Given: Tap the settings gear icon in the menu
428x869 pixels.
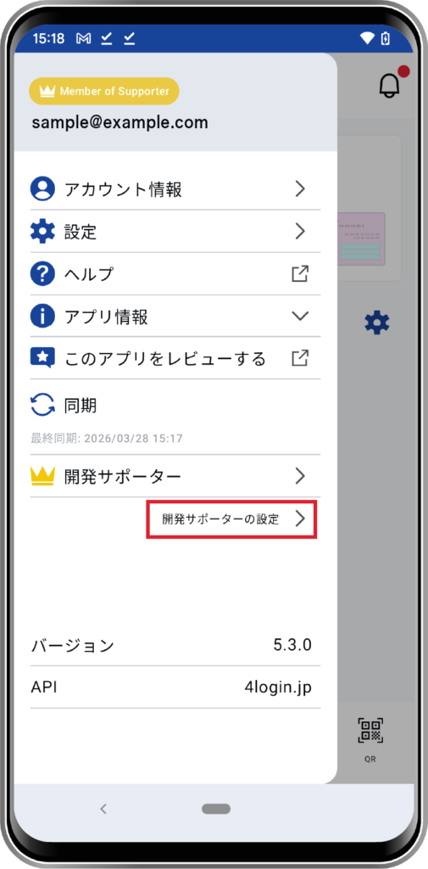Looking at the screenshot, I should point(42,231).
